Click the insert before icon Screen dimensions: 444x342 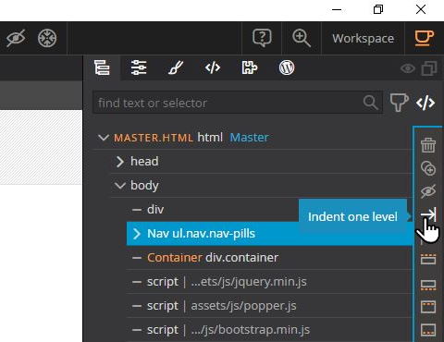coord(428,259)
